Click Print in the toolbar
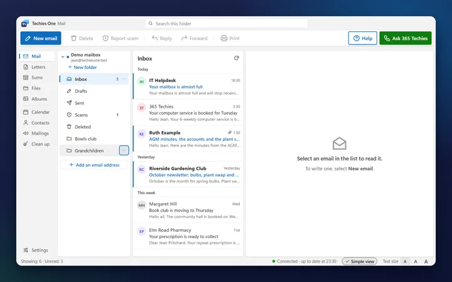 click(230, 38)
